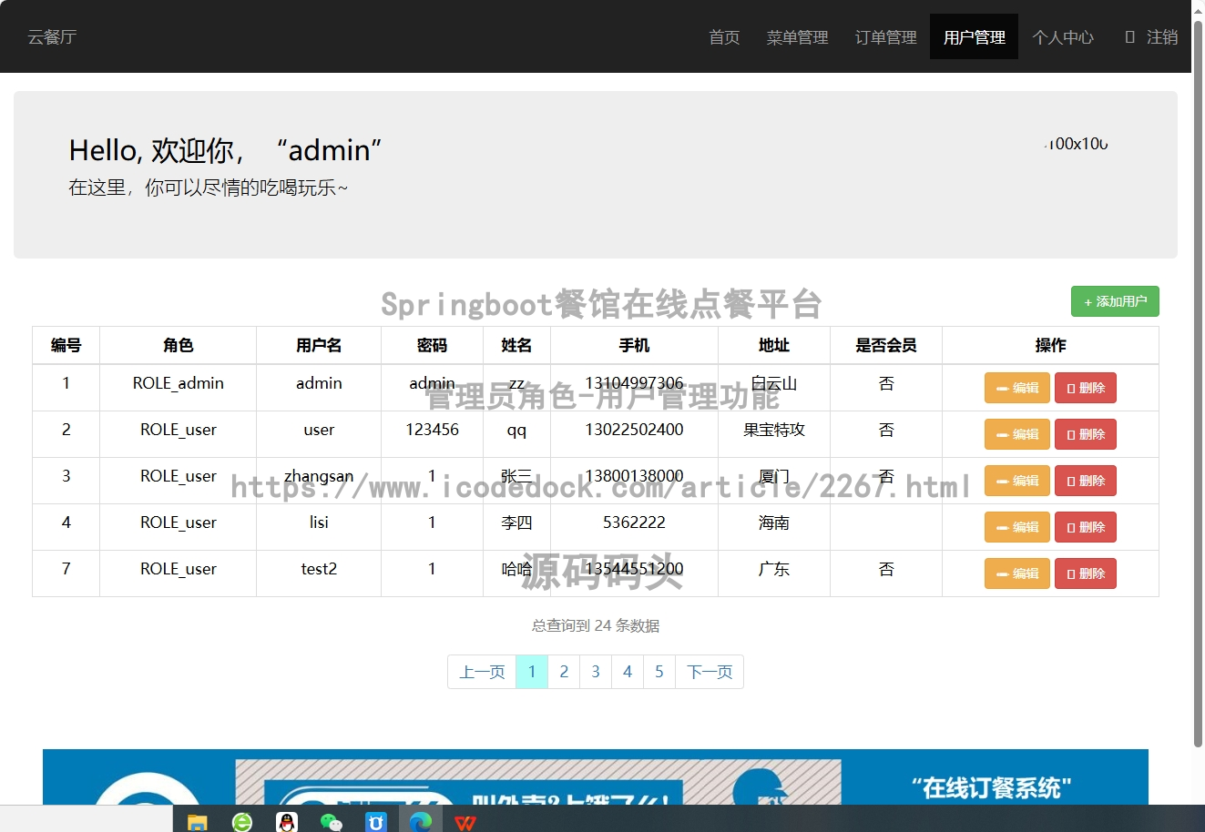
Task: Open 菜单管理 in the navbar
Action: [797, 37]
